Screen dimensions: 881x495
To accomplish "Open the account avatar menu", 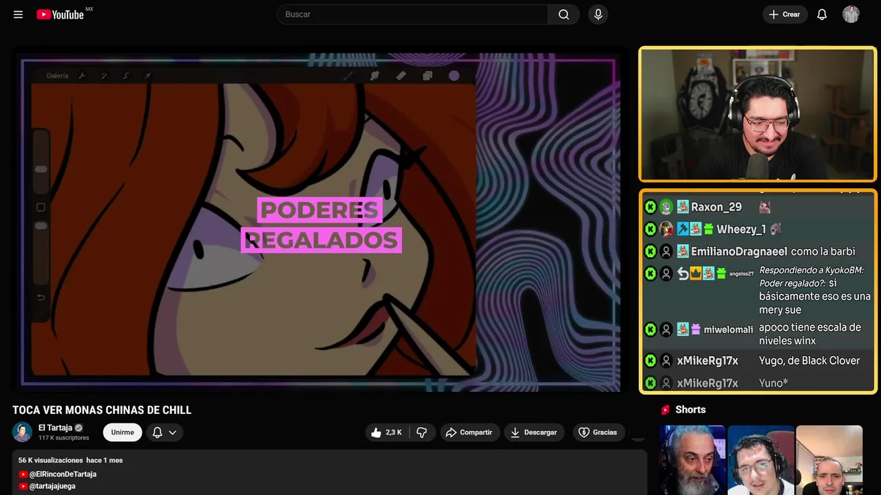I will 851,14.
